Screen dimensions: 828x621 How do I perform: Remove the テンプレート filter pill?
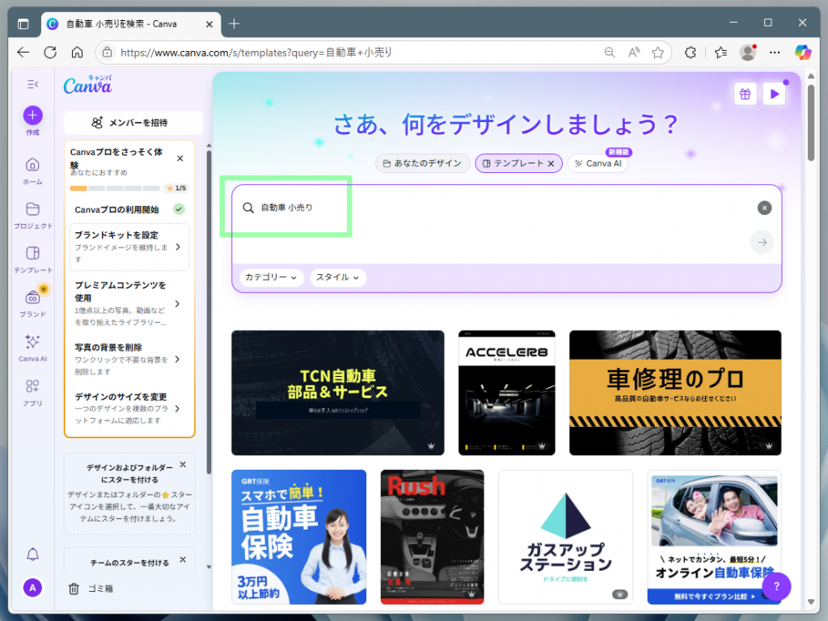pyautogui.click(x=551, y=163)
